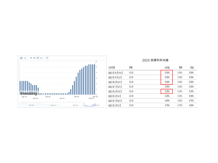218x163 pixels.
Task: Click 5.25% actual value for June 15
Action: (167, 91)
